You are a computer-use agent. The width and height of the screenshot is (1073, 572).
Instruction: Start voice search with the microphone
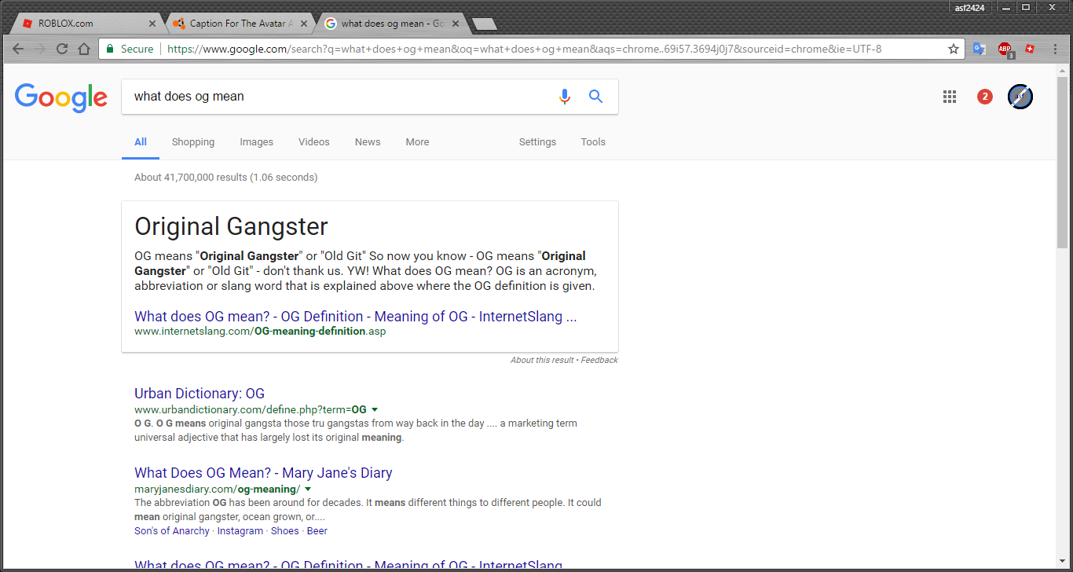tap(565, 97)
